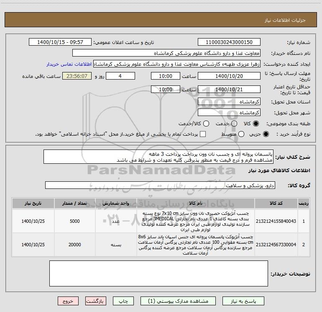Click the توضیحات خریدار text area
This screenshot has height=312, width=322.
click(x=158, y=273)
